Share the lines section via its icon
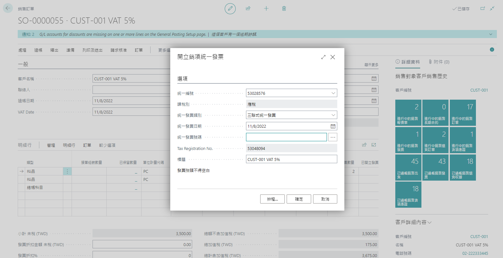 [364, 145]
